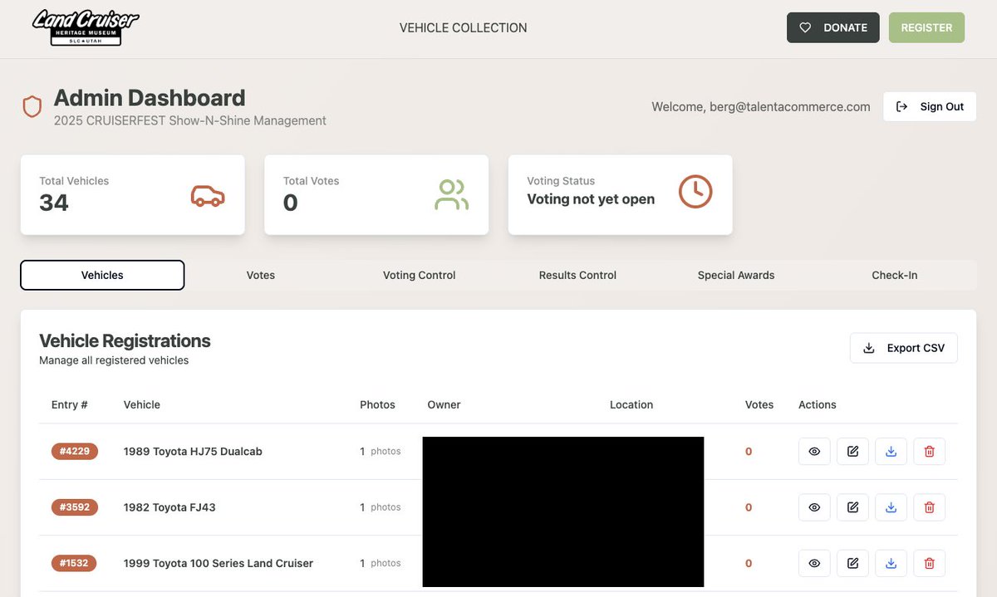Delete the 1999 Toyota 100 Series entry
This screenshot has width=997, height=597.
929,563
